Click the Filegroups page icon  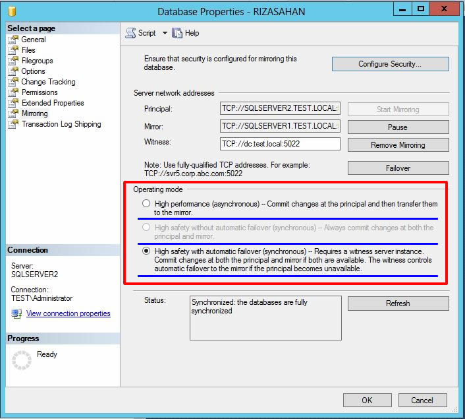click(x=13, y=61)
